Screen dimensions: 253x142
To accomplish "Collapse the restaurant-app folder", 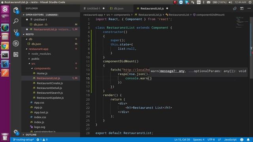I will [51, 49].
